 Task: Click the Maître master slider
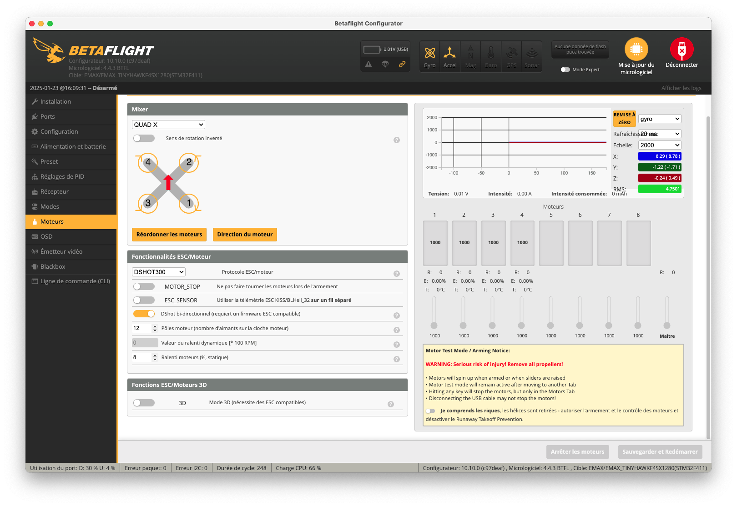point(667,313)
